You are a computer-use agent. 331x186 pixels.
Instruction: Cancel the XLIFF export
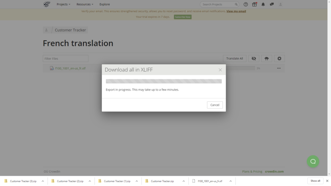(215, 105)
